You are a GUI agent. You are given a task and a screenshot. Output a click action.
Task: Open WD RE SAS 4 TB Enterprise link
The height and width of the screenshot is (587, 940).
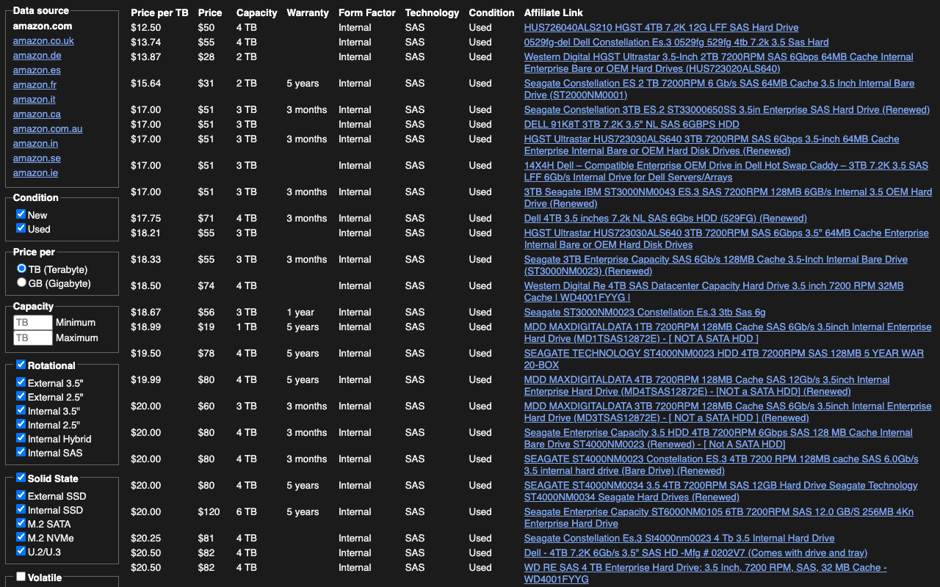tap(706, 573)
